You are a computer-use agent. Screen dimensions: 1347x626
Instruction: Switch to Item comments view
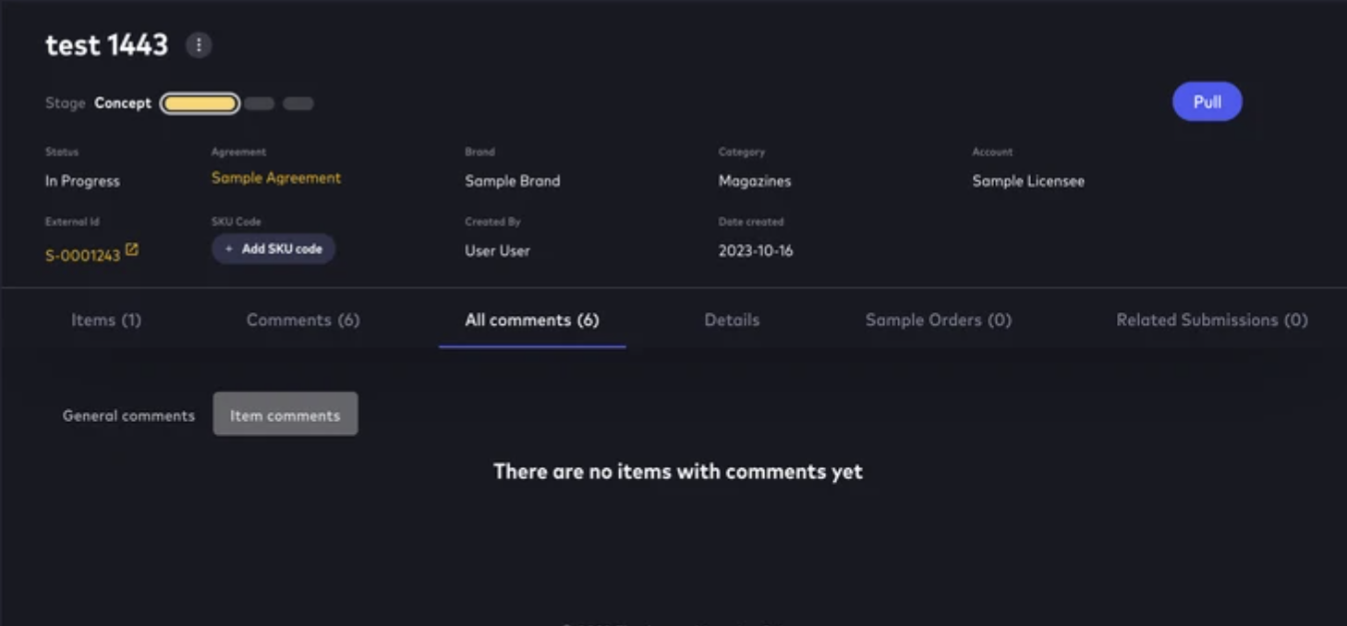tap(285, 415)
